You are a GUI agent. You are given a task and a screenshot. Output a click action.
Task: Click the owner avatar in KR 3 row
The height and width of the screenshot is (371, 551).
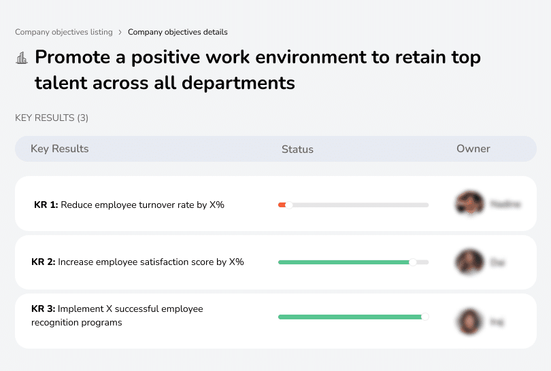pyautogui.click(x=469, y=321)
